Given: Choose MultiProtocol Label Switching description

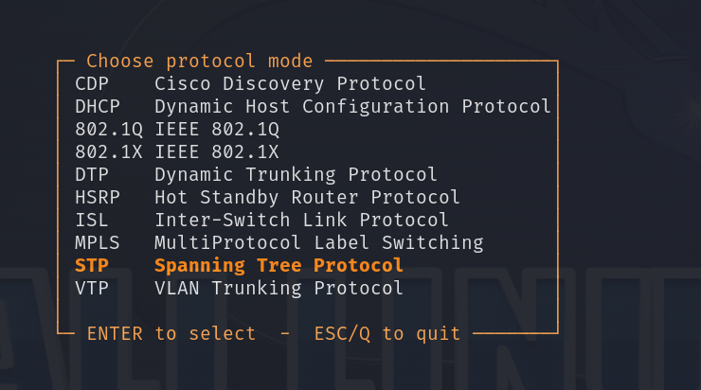Looking at the screenshot, I should 318,243.
